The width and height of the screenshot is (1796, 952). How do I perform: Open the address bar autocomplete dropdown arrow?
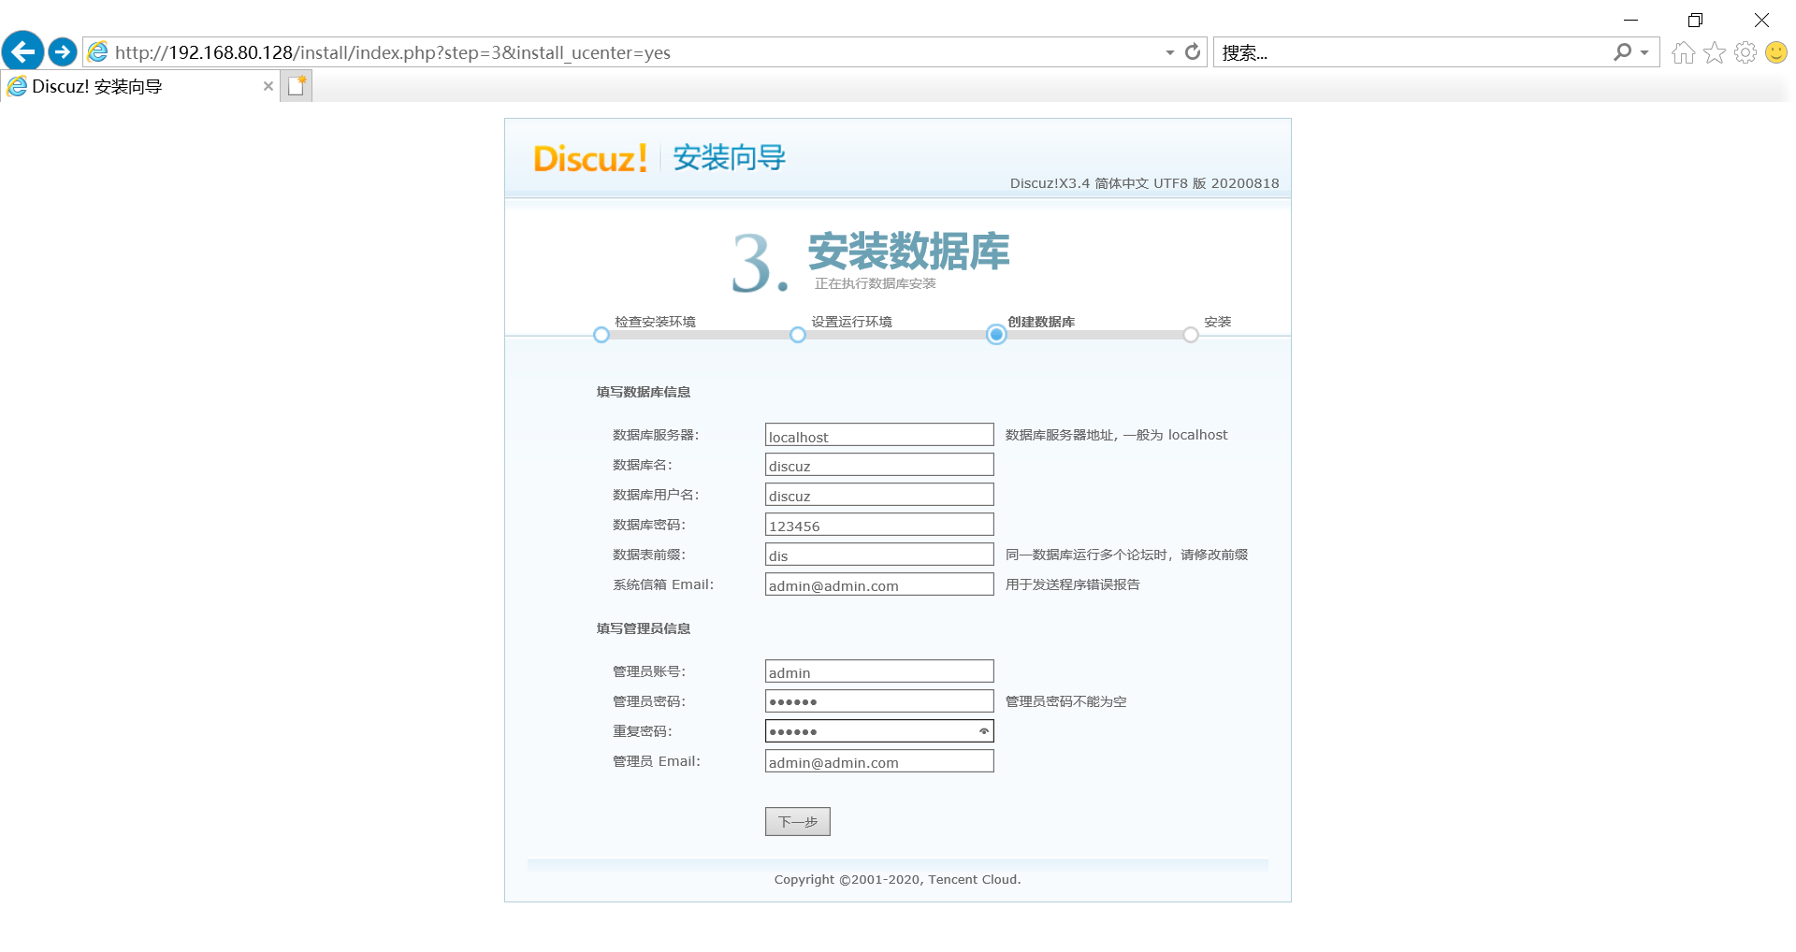[x=1170, y=52]
